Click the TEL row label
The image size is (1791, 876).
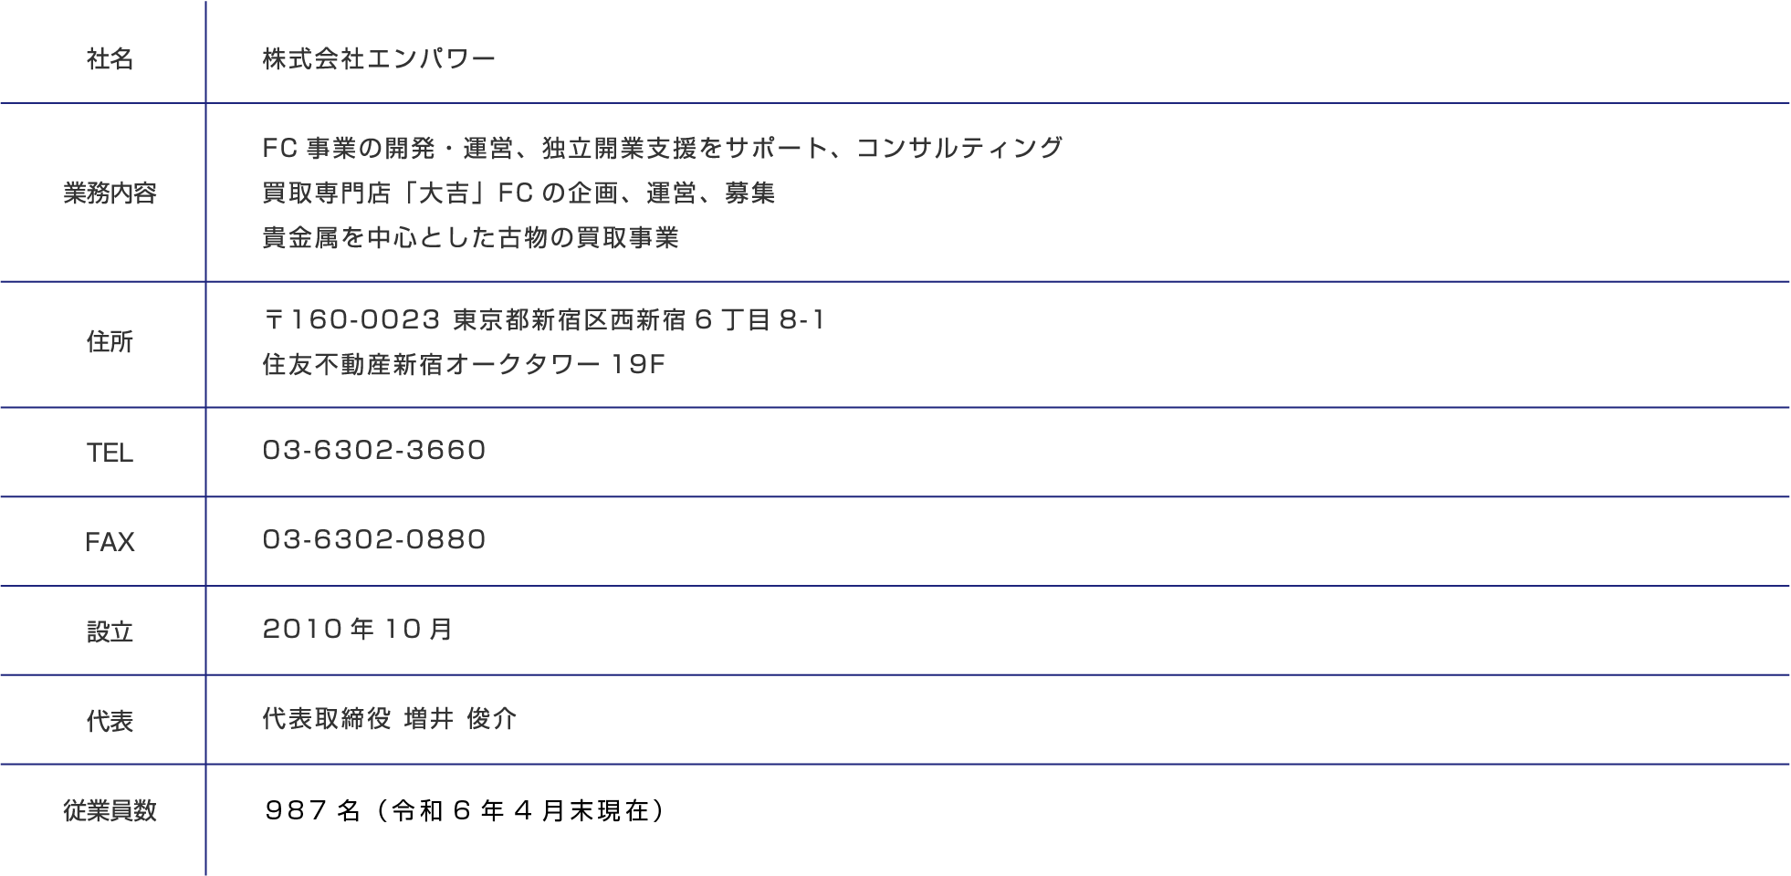click(x=110, y=453)
